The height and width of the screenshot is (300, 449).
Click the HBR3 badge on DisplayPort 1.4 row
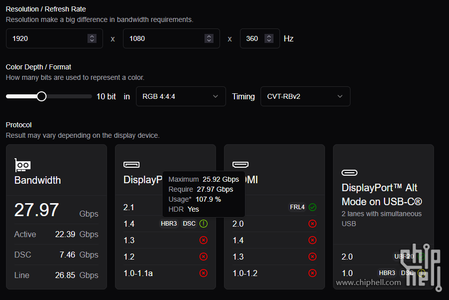(x=168, y=223)
